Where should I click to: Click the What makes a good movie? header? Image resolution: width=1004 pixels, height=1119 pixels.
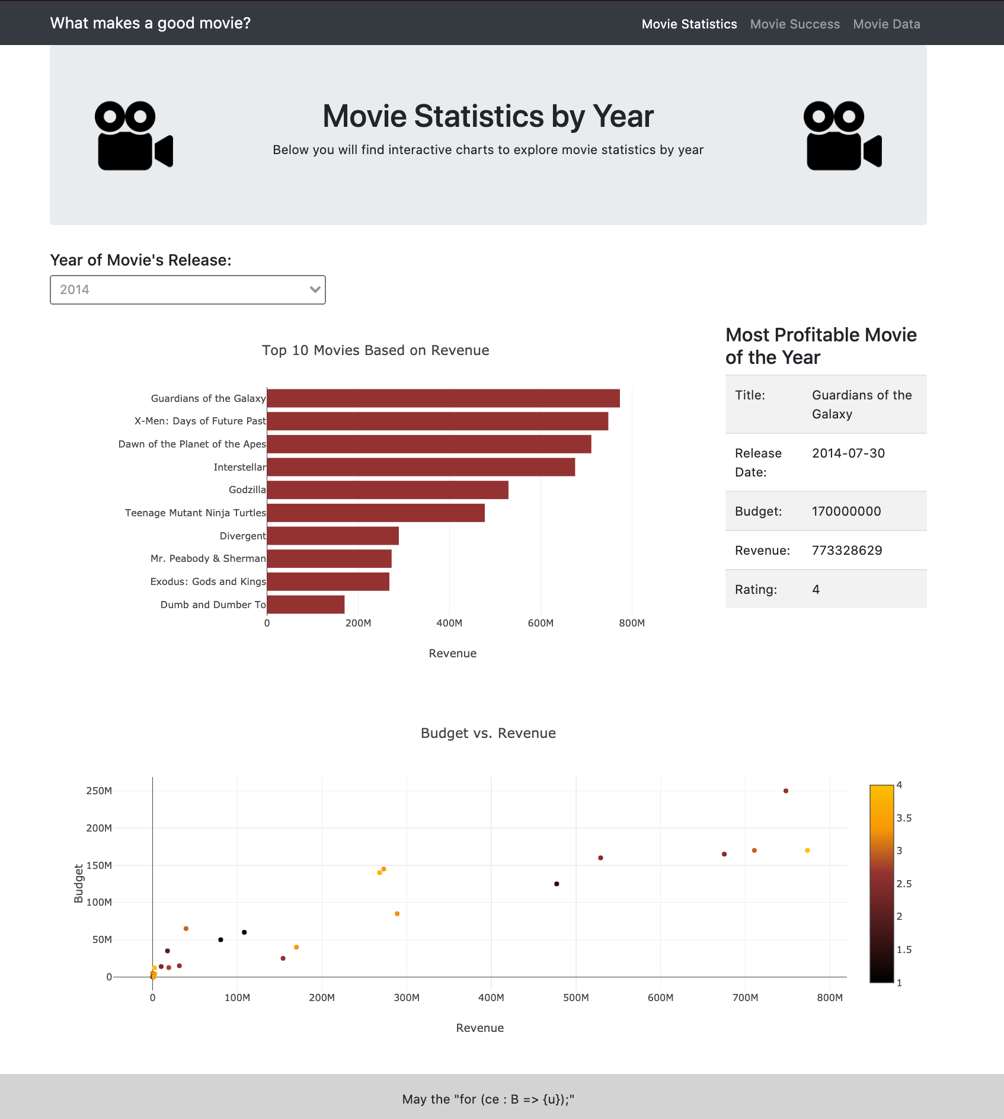[150, 23]
